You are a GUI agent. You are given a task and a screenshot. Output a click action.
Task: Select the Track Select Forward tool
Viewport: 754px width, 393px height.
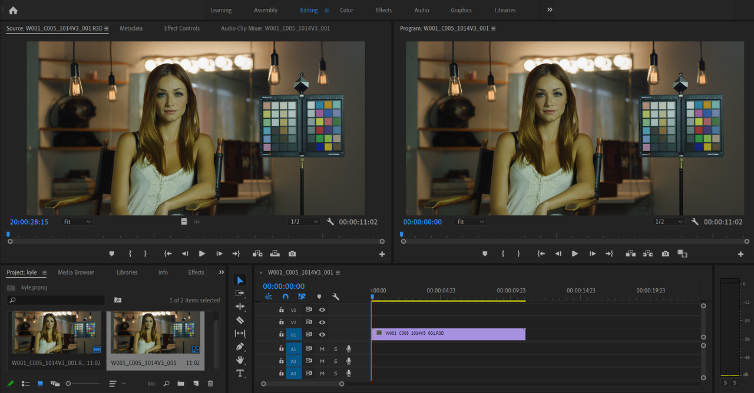tap(240, 293)
